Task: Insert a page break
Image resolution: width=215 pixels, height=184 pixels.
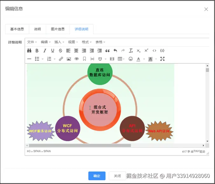Action: tap(92, 59)
